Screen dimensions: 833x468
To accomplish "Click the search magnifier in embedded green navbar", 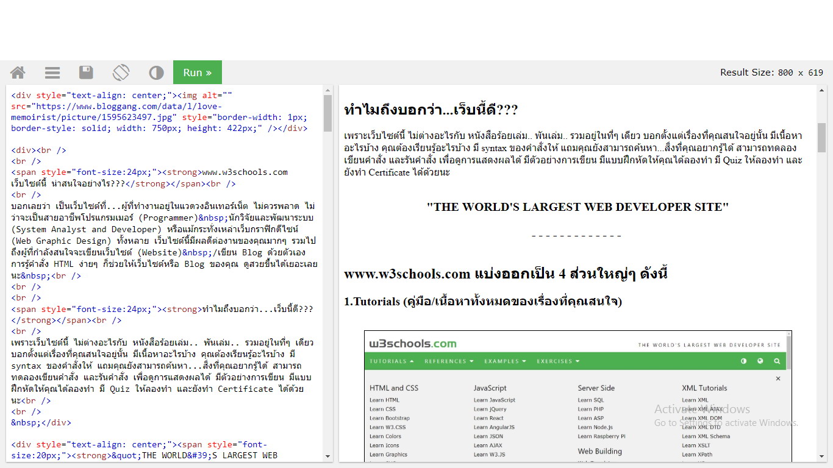I will click(x=777, y=361).
